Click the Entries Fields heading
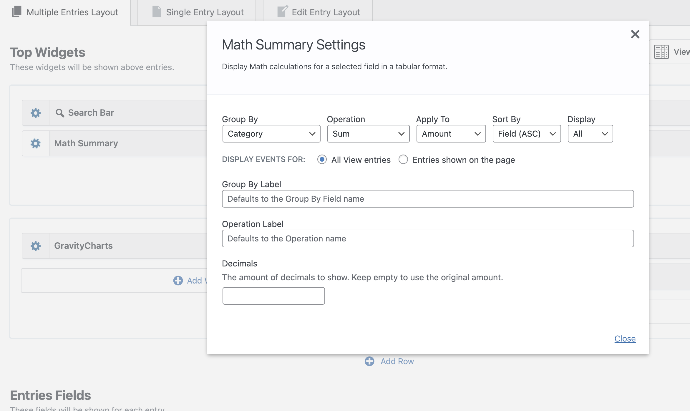The width and height of the screenshot is (690, 411). click(x=50, y=395)
